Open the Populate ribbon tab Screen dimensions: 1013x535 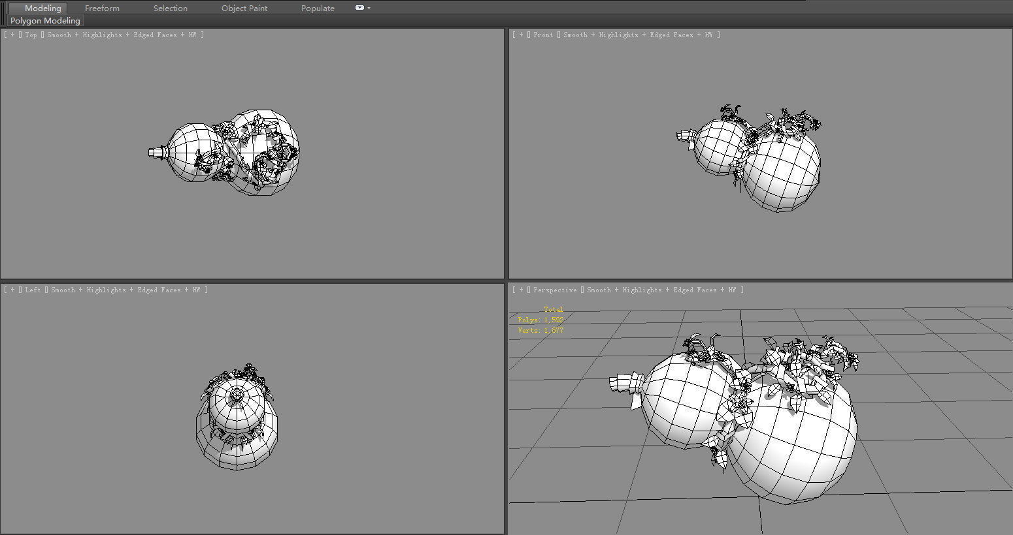tap(318, 8)
